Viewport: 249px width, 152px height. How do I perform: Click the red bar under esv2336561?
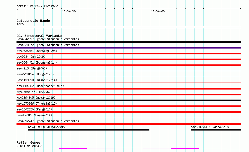point(129,54)
